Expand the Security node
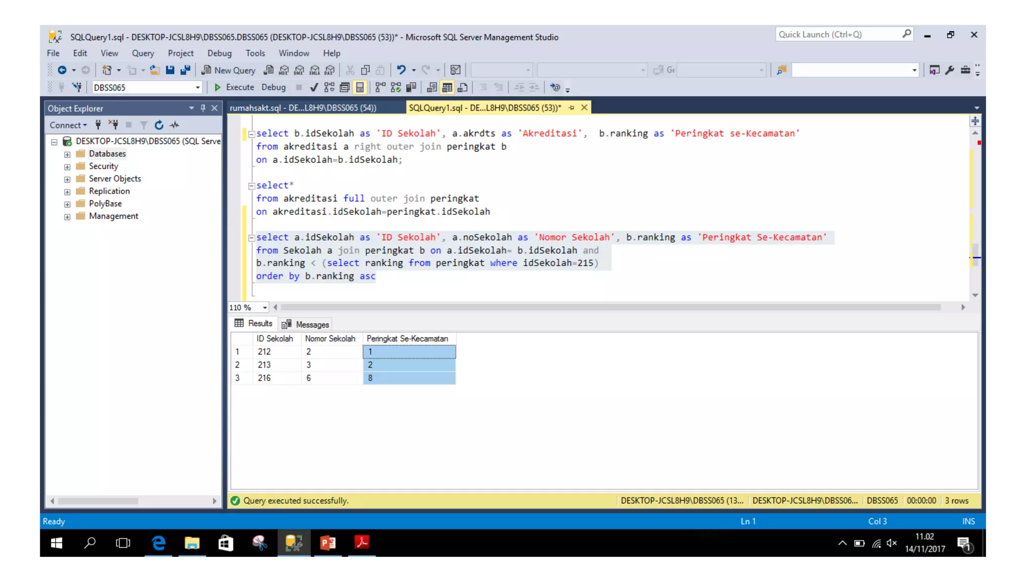The image size is (1033, 581). [67, 166]
